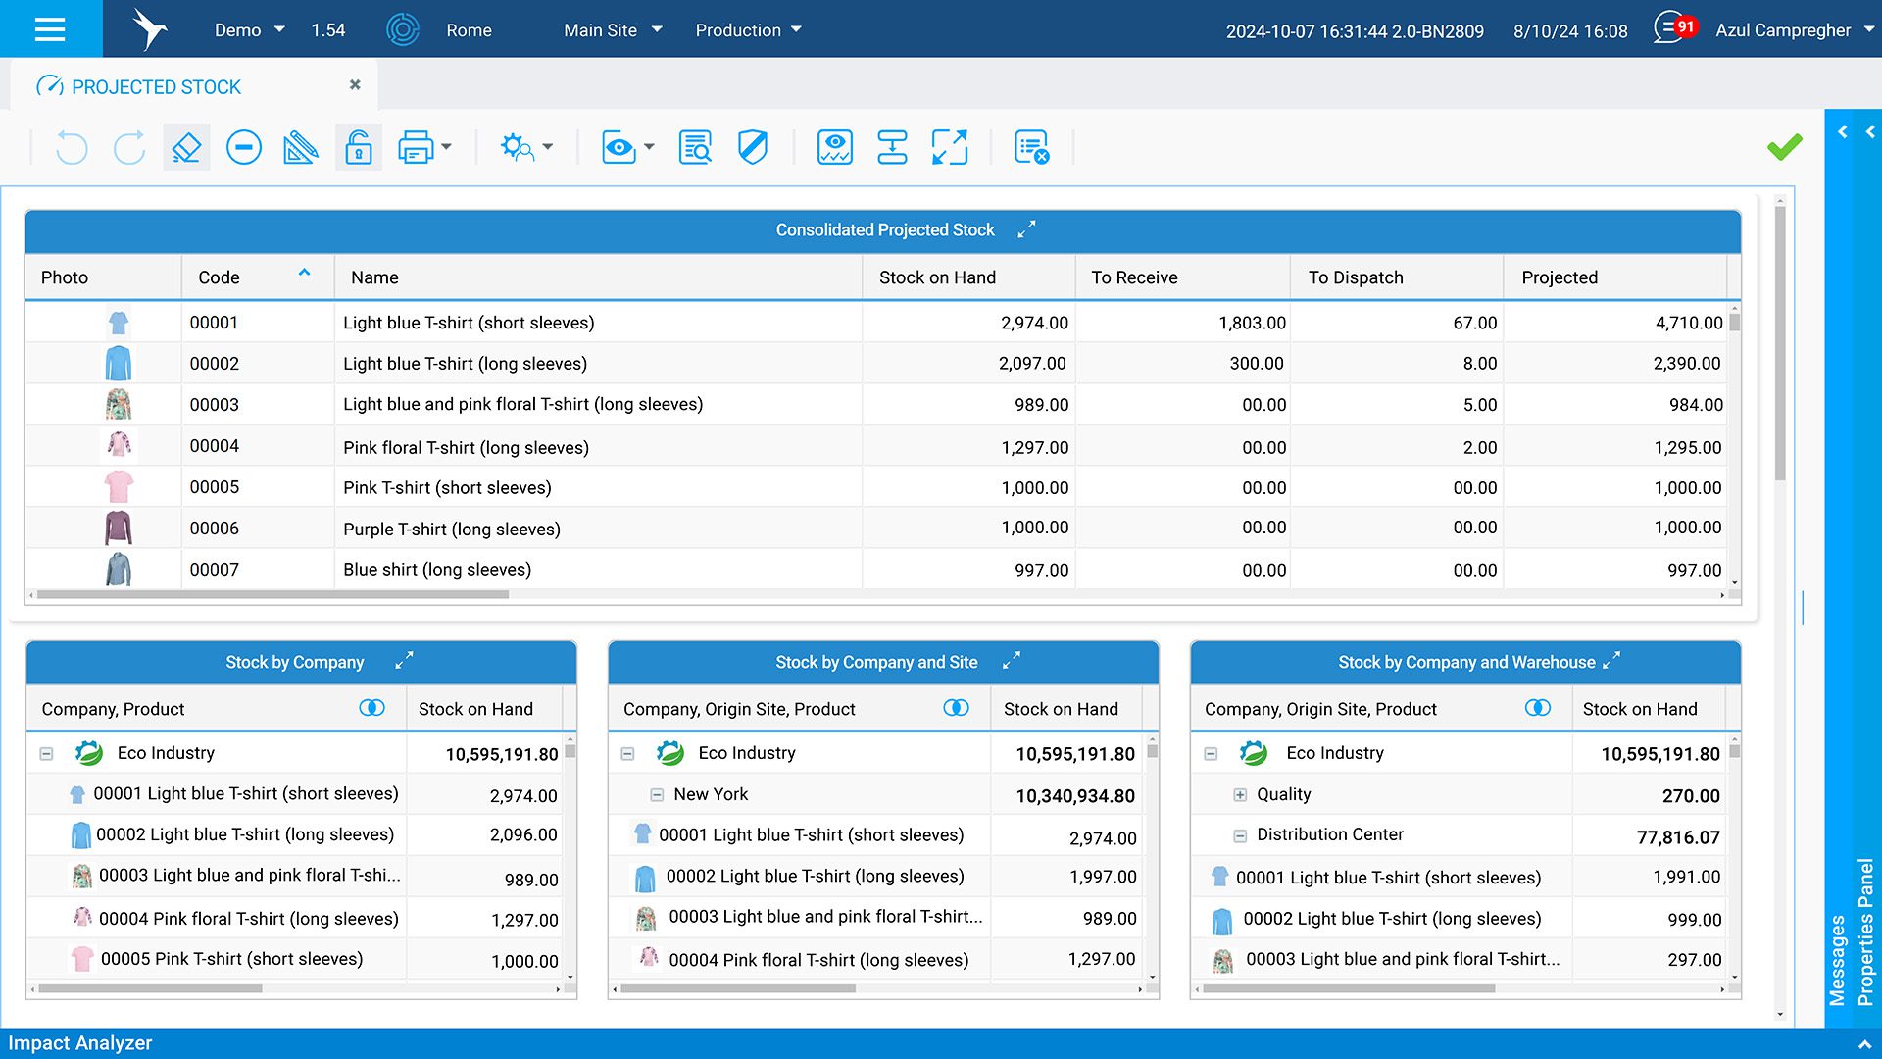Toggle the Stock by Company and Warehouse switch
The height and width of the screenshot is (1059, 1882).
click(x=1537, y=708)
